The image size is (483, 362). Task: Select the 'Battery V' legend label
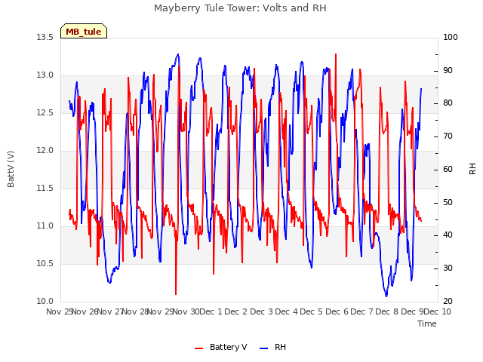click(228, 347)
